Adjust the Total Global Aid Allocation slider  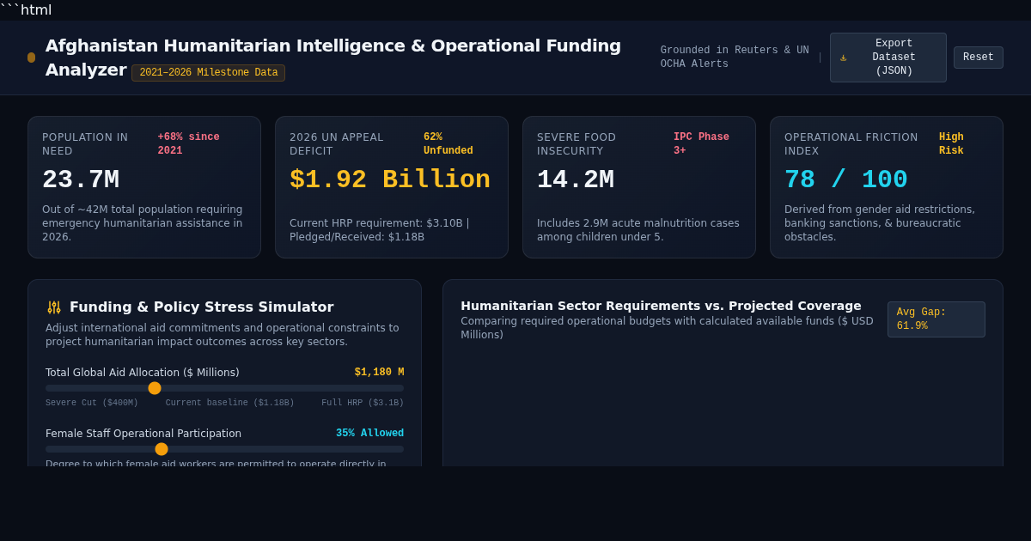pyautogui.click(x=224, y=388)
